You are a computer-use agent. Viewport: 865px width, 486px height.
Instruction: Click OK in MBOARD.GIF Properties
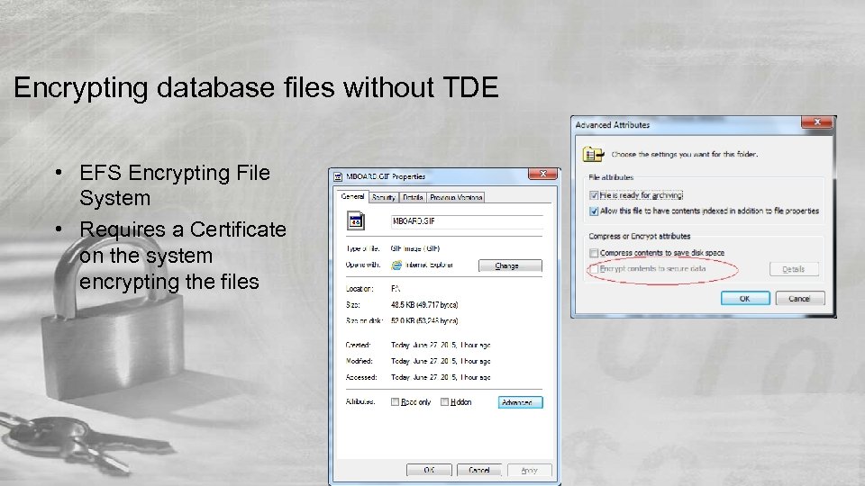click(x=429, y=470)
